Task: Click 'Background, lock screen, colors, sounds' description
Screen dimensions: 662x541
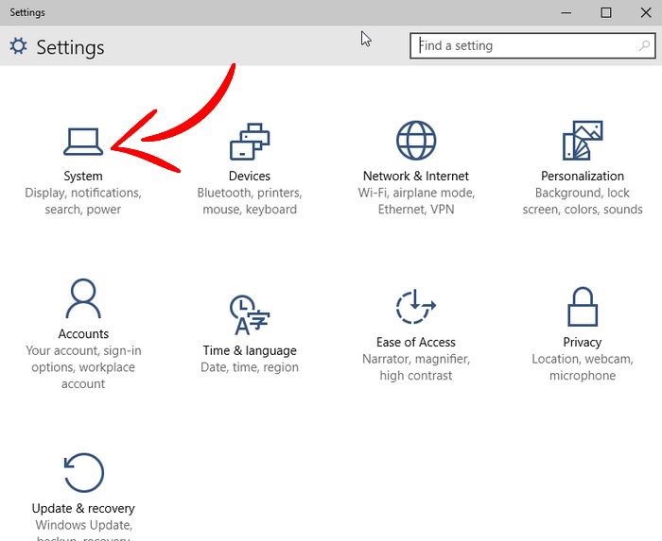Action: coord(583,201)
